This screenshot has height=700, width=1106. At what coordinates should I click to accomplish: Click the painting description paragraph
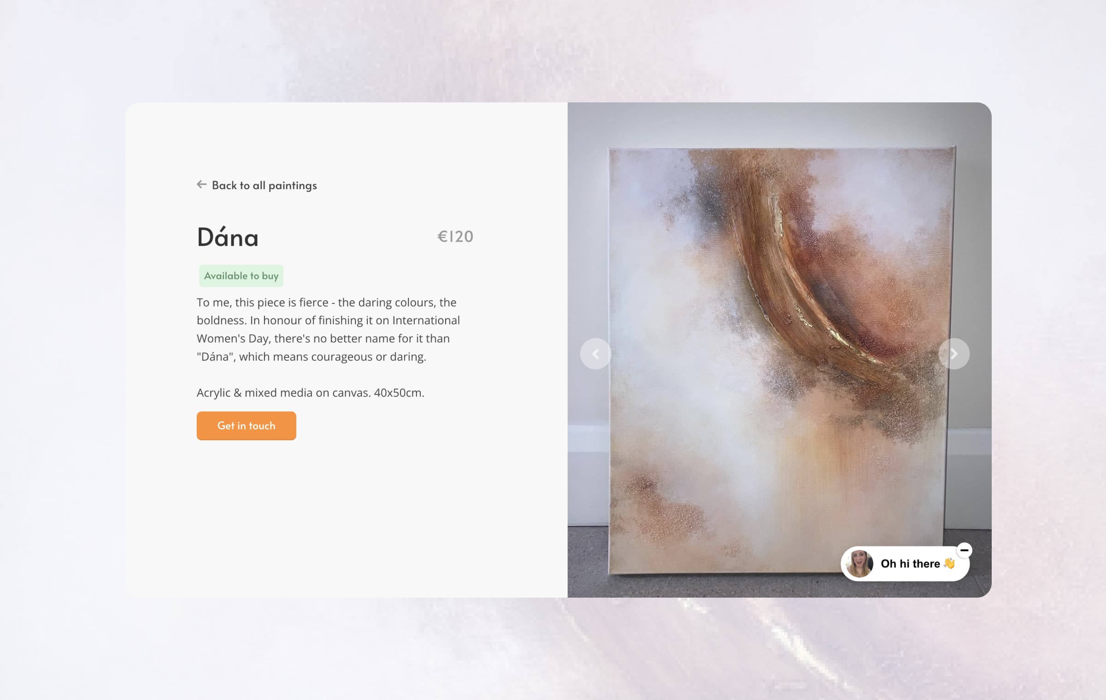[x=328, y=329]
